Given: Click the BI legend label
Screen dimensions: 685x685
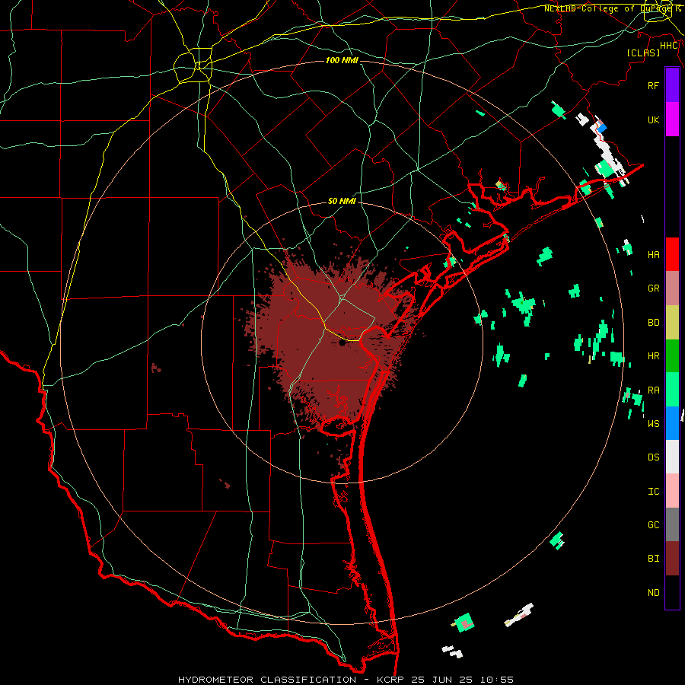Looking at the screenshot, I should pyautogui.click(x=653, y=559).
